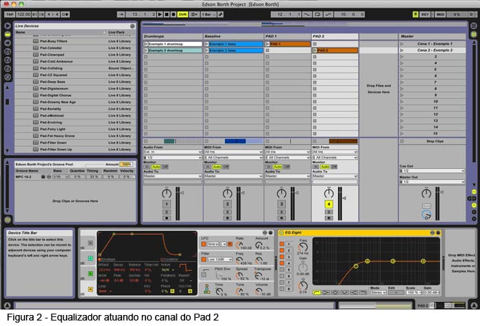Click the Stop Clips button

(x=432, y=141)
